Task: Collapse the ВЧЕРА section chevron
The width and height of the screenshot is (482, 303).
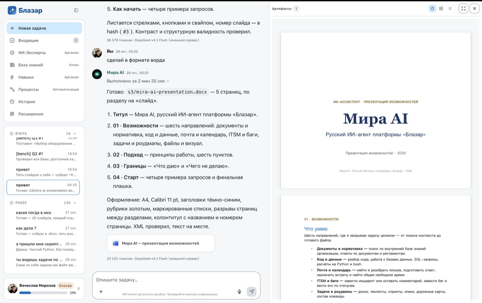Action: tap(74, 134)
